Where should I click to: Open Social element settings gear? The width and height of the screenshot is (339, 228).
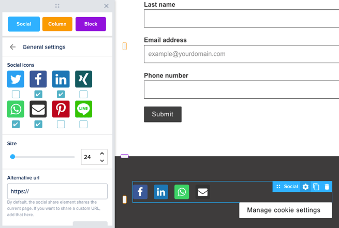click(305, 187)
